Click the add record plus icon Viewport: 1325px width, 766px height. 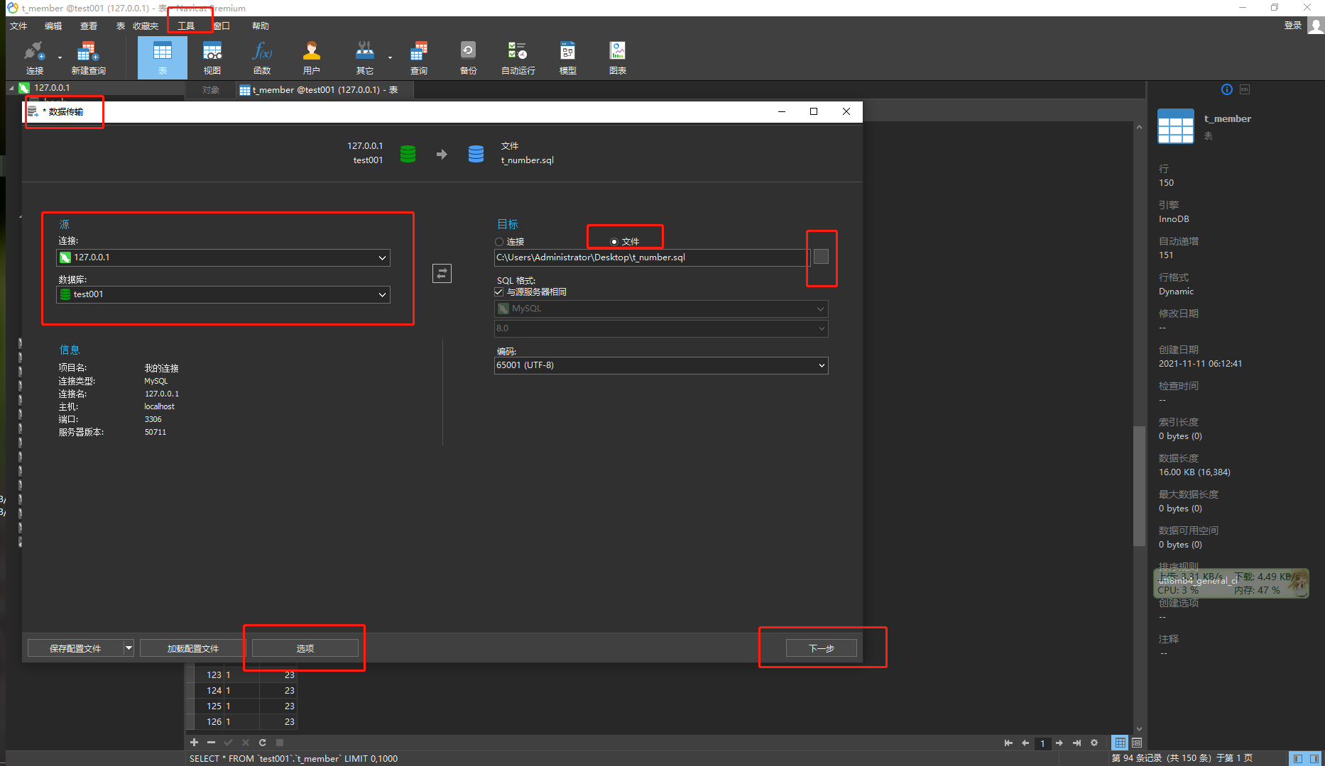pos(194,743)
